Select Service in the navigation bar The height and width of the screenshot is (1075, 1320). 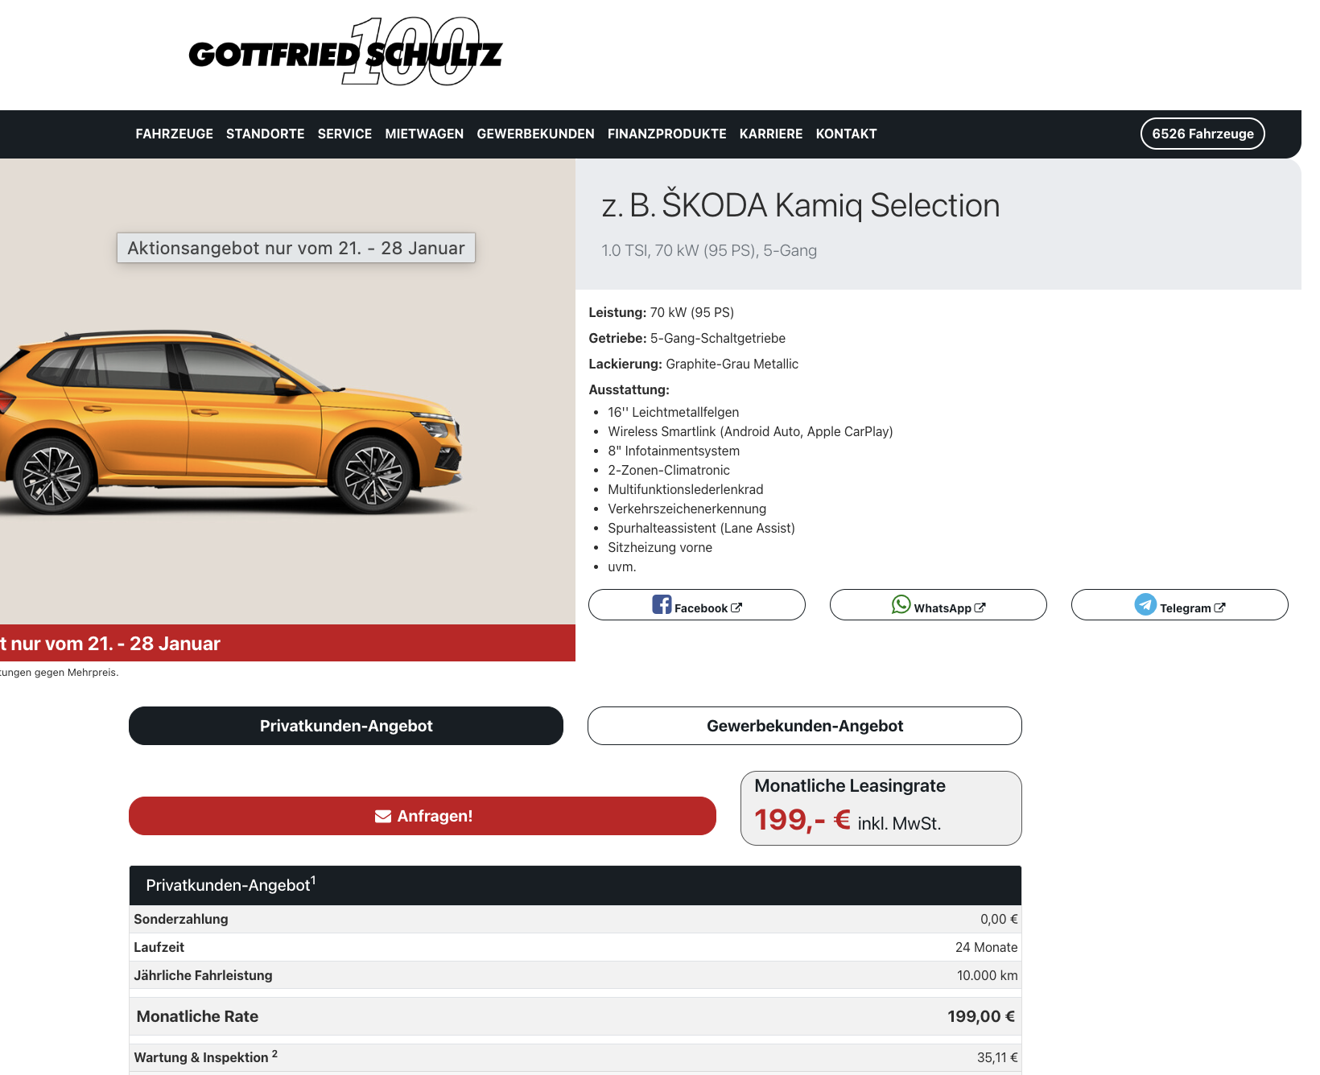click(344, 134)
